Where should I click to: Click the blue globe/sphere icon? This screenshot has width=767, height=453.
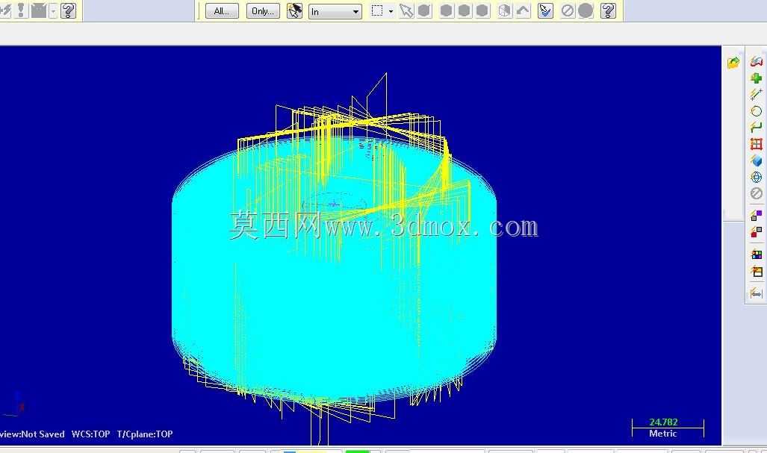pyautogui.click(x=757, y=177)
